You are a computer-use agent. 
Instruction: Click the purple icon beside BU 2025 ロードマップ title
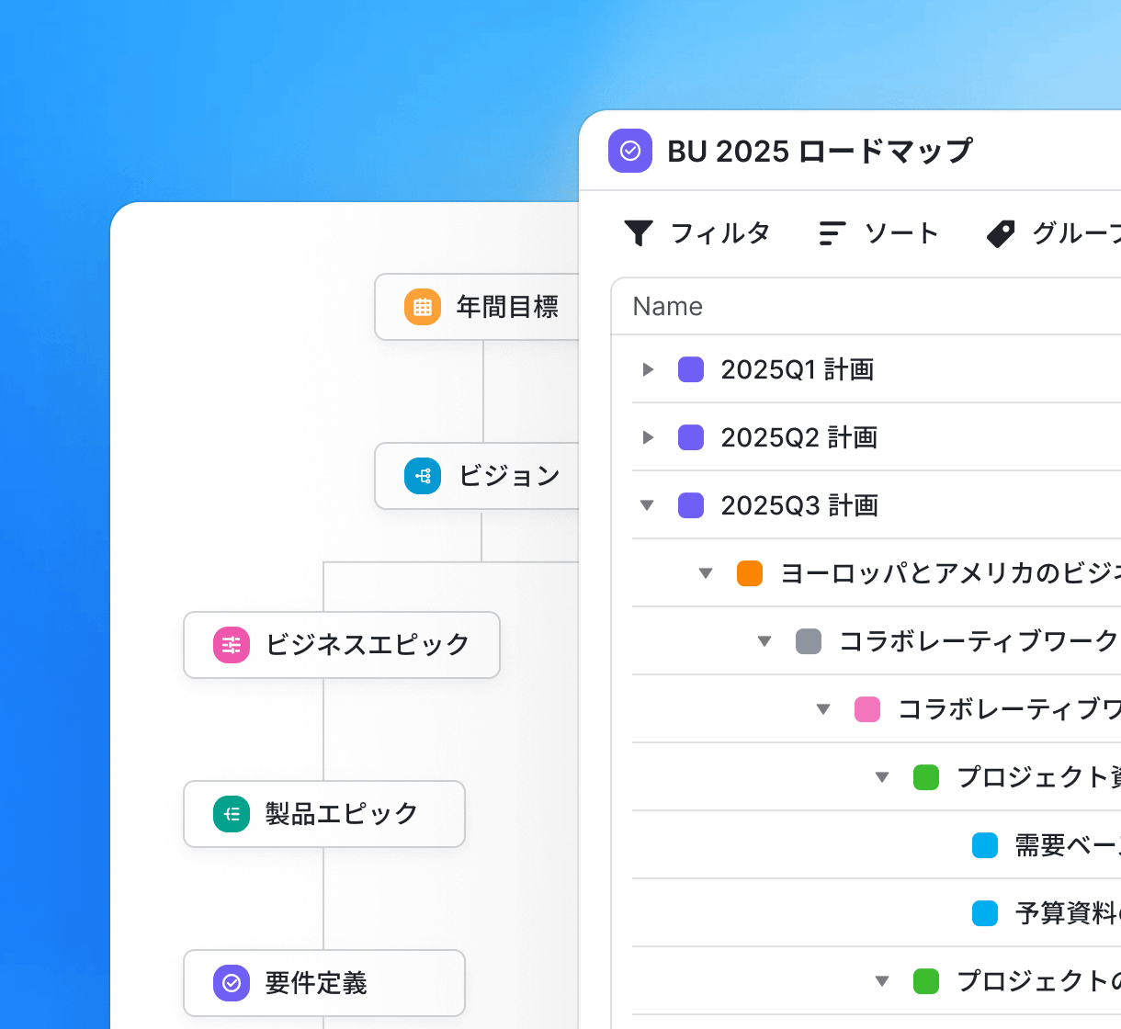630,151
